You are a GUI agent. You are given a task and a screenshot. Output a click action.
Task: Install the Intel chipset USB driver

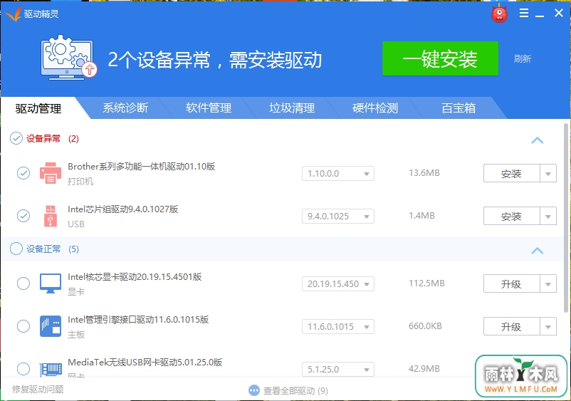tap(511, 217)
